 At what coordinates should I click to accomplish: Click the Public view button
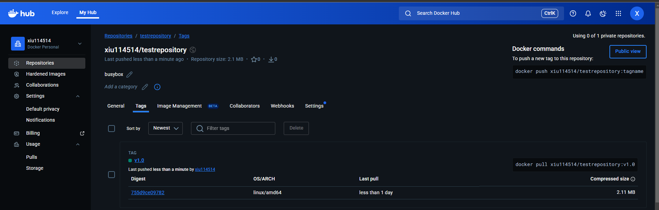[628, 52]
